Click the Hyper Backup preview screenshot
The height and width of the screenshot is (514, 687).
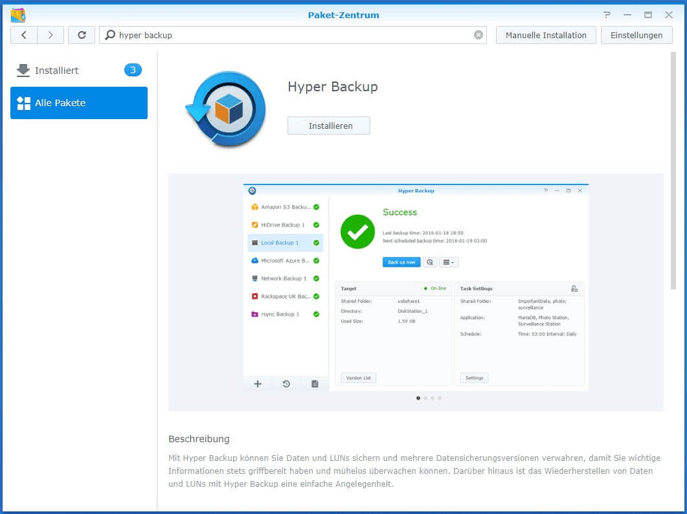pyautogui.click(x=416, y=287)
